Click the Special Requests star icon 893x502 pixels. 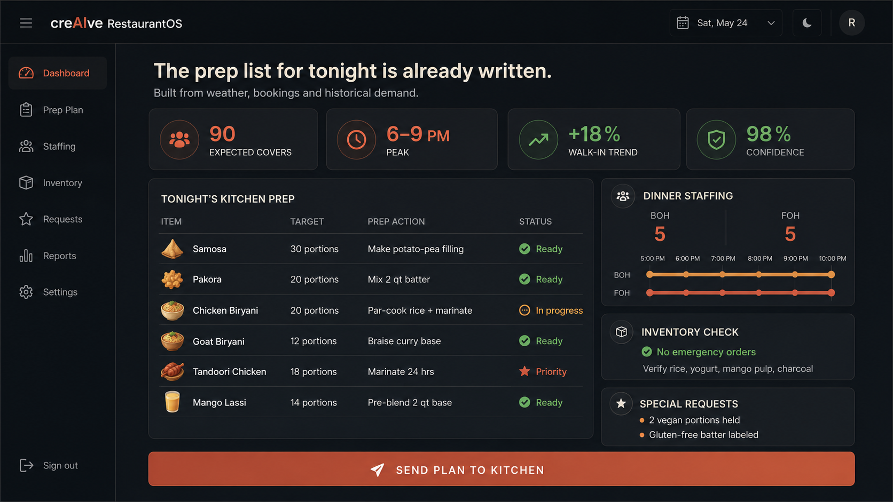click(x=621, y=404)
